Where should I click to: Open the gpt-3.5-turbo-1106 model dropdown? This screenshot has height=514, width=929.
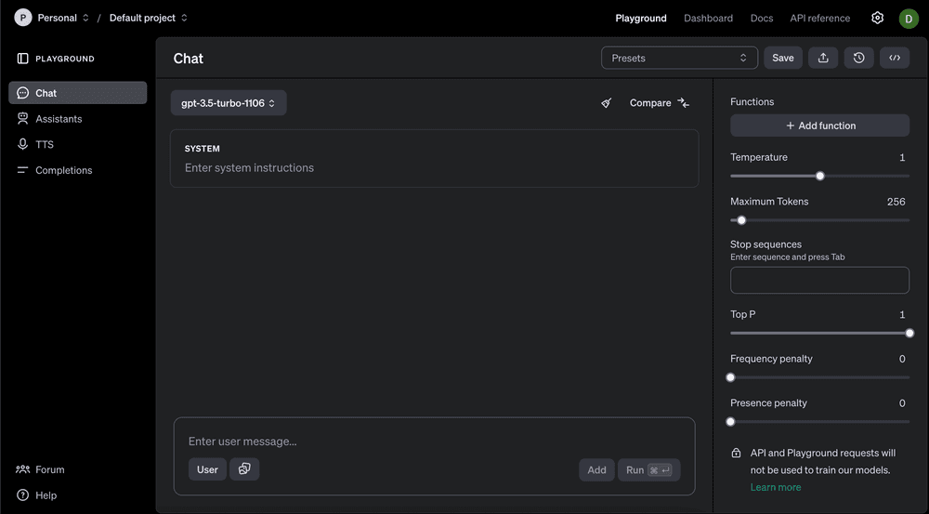(229, 103)
